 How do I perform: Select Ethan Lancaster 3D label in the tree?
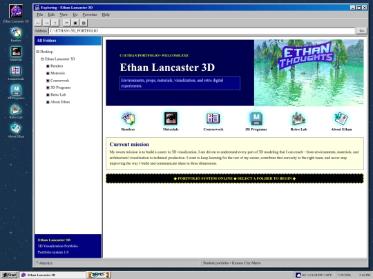[x=60, y=59]
